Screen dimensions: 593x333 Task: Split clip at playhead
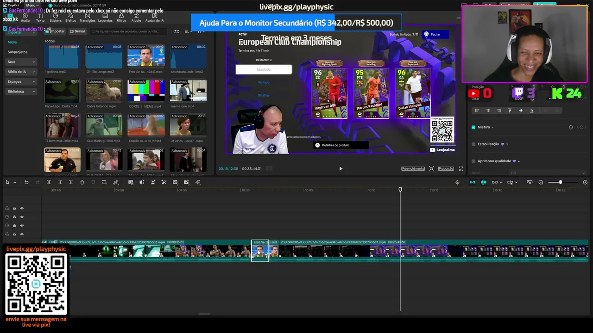tap(49, 182)
